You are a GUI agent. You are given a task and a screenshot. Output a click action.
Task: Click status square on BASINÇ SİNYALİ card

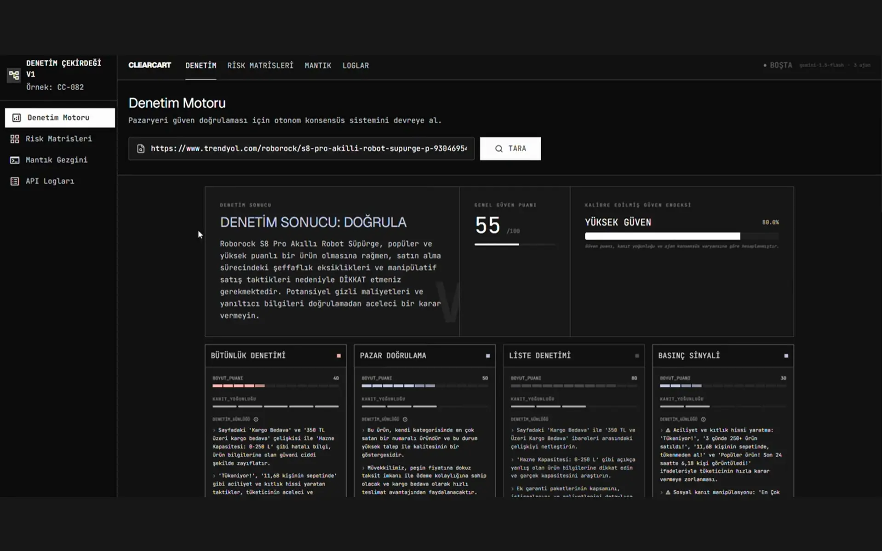point(786,356)
